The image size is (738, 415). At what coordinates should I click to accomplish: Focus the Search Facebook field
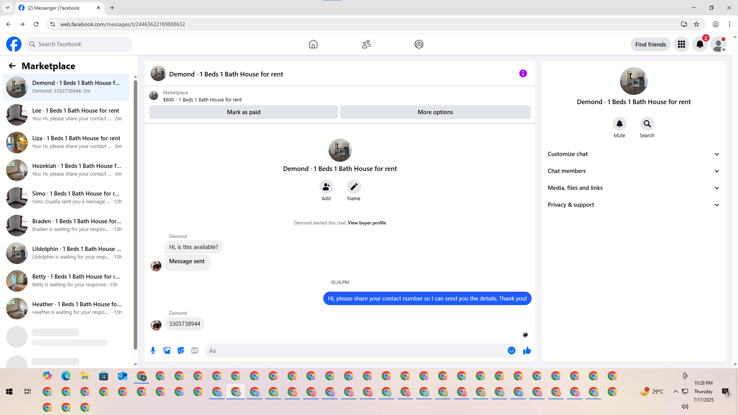pos(78,44)
